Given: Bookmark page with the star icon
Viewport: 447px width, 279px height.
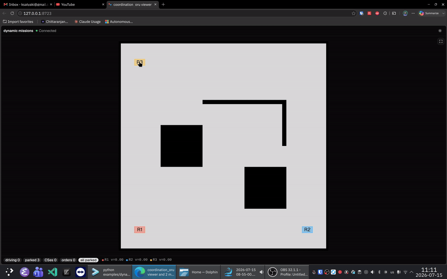Looking at the screenshot, I should point(353,13).
